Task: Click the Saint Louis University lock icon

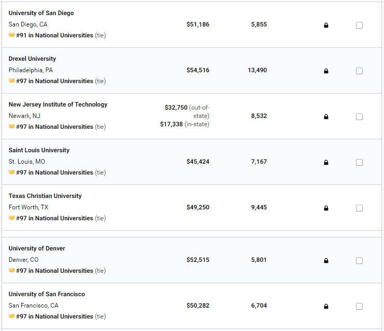Action: [326, 163]
